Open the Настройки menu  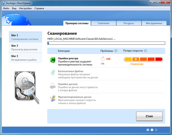25,8
